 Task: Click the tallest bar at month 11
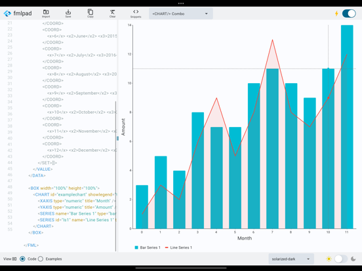tap(347, 127)
